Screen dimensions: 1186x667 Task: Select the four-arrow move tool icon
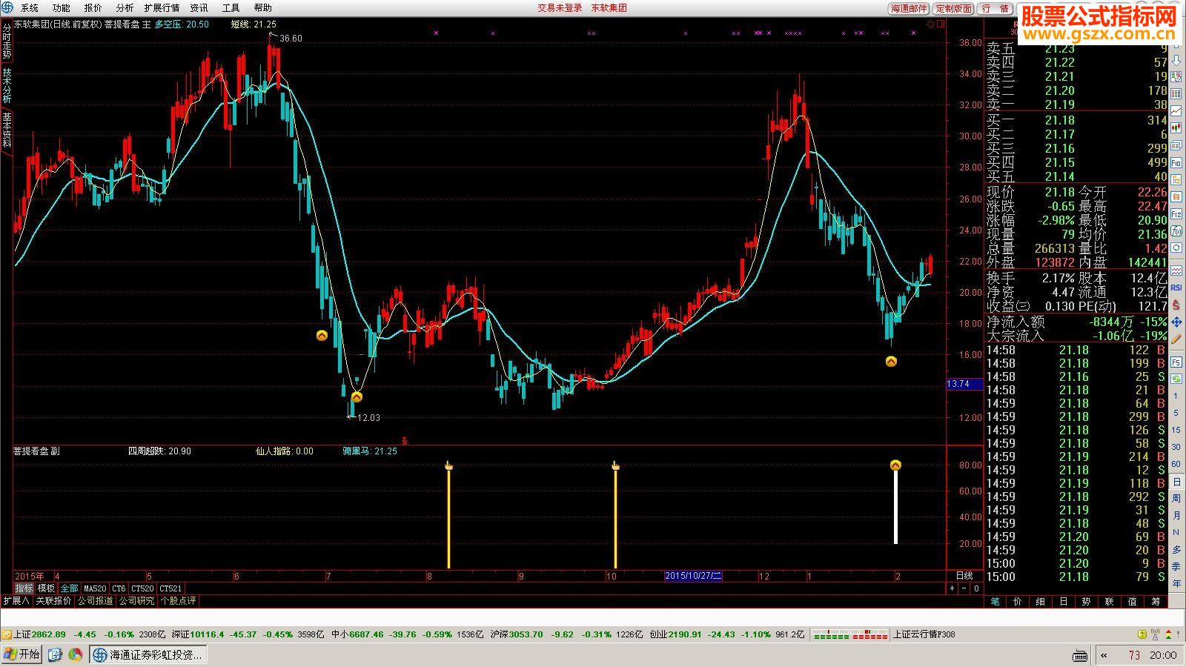pos(1177,322)
